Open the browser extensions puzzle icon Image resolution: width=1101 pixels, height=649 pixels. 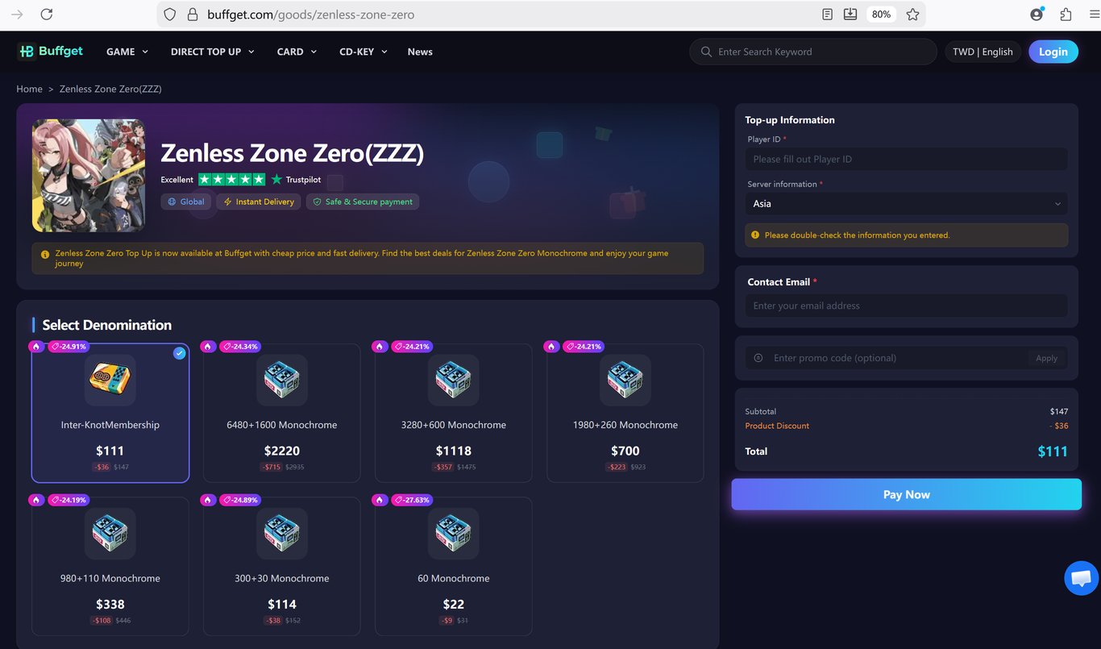click(1066, 15)
